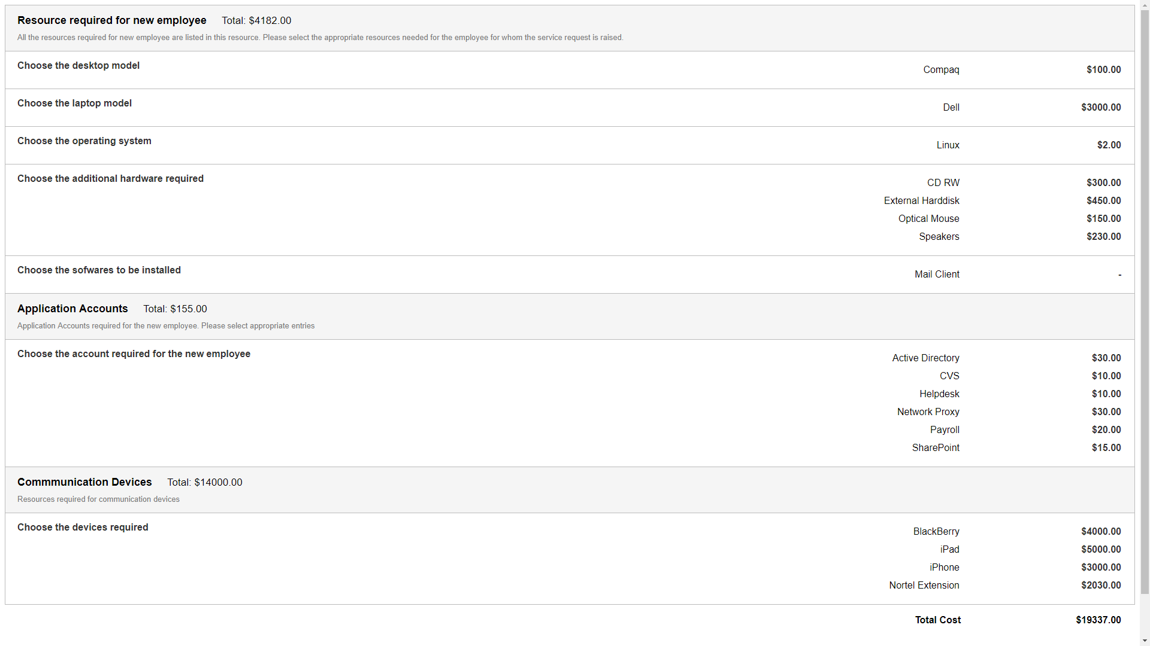
Task: Select the SharePoint account entry
Action: 935,448
